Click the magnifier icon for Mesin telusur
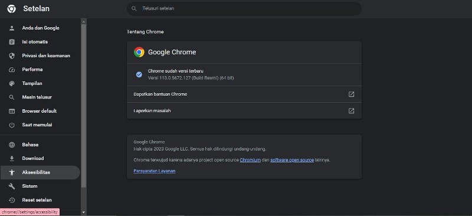472x216 pixels. [12, 97]
